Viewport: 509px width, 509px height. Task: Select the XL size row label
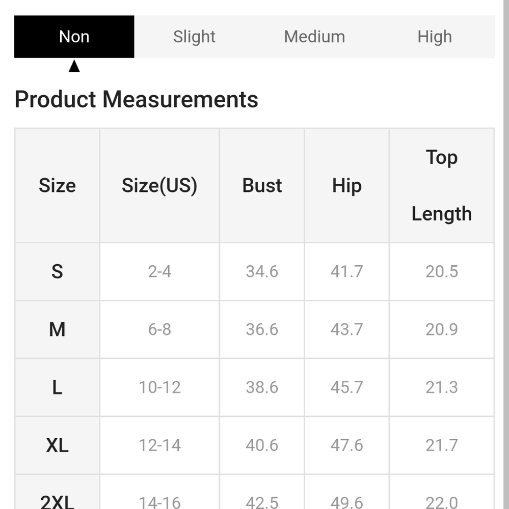57,445
